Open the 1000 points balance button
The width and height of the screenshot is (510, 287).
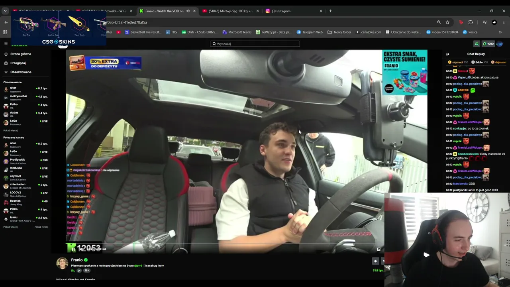tap(488, 44)
